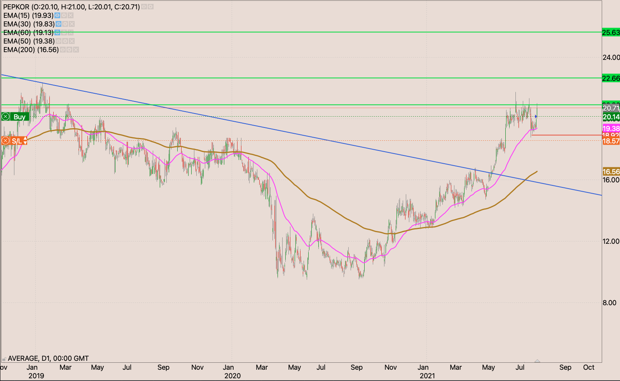Image resolution: width=620 pixels, height=381 pixels.
Task: Click the magenta 19.38 EMA price tag
Action: (x=611, y=129)
